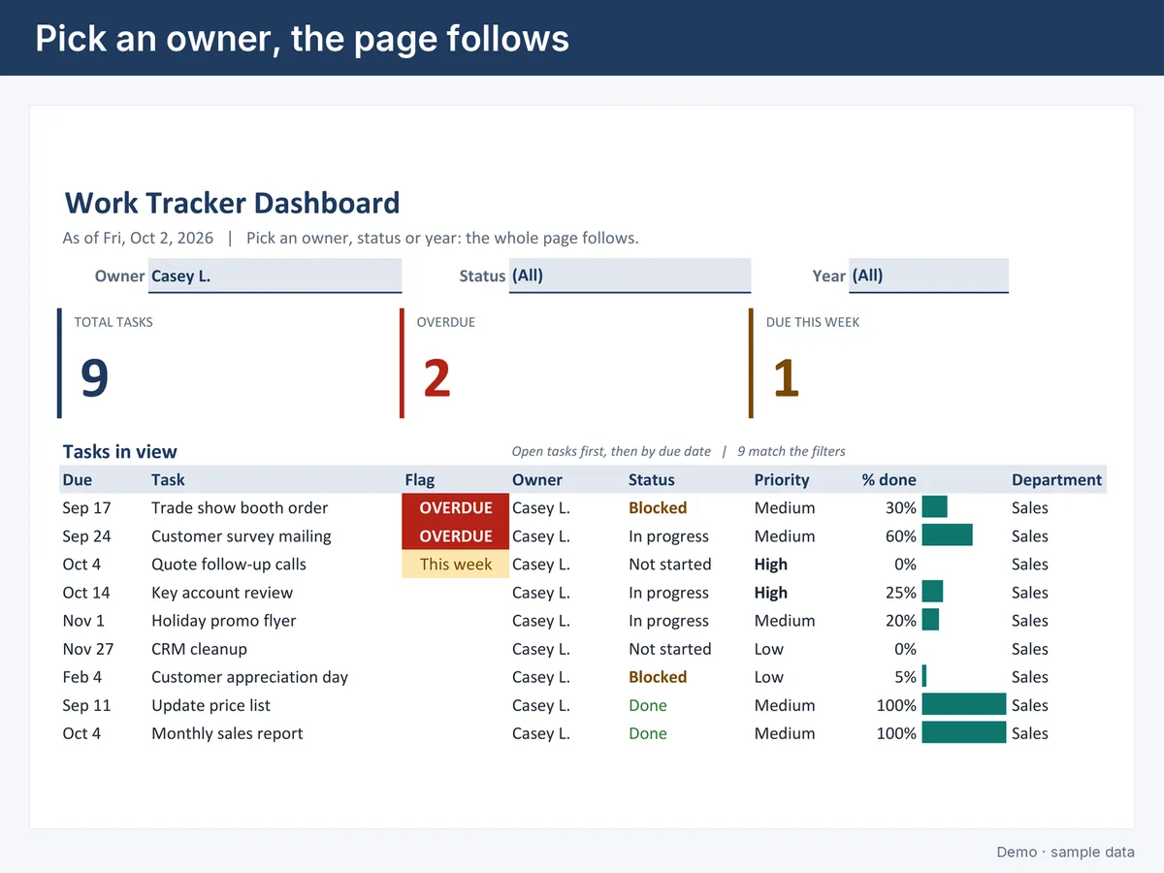Click OVERDUE flag for Customer survey mailing
The width and height of the screenshot is (1164, 873).
pos(456,535)
